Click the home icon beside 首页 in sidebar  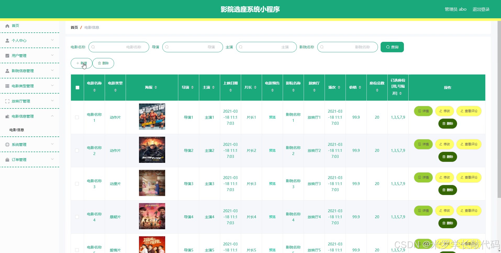pos(7,26)
